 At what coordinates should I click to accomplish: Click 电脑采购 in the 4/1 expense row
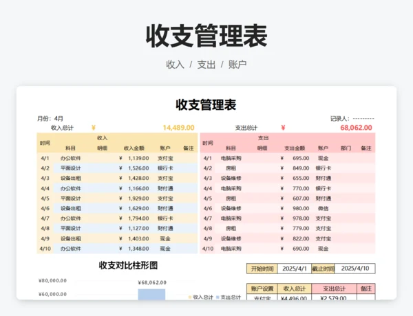231,158
